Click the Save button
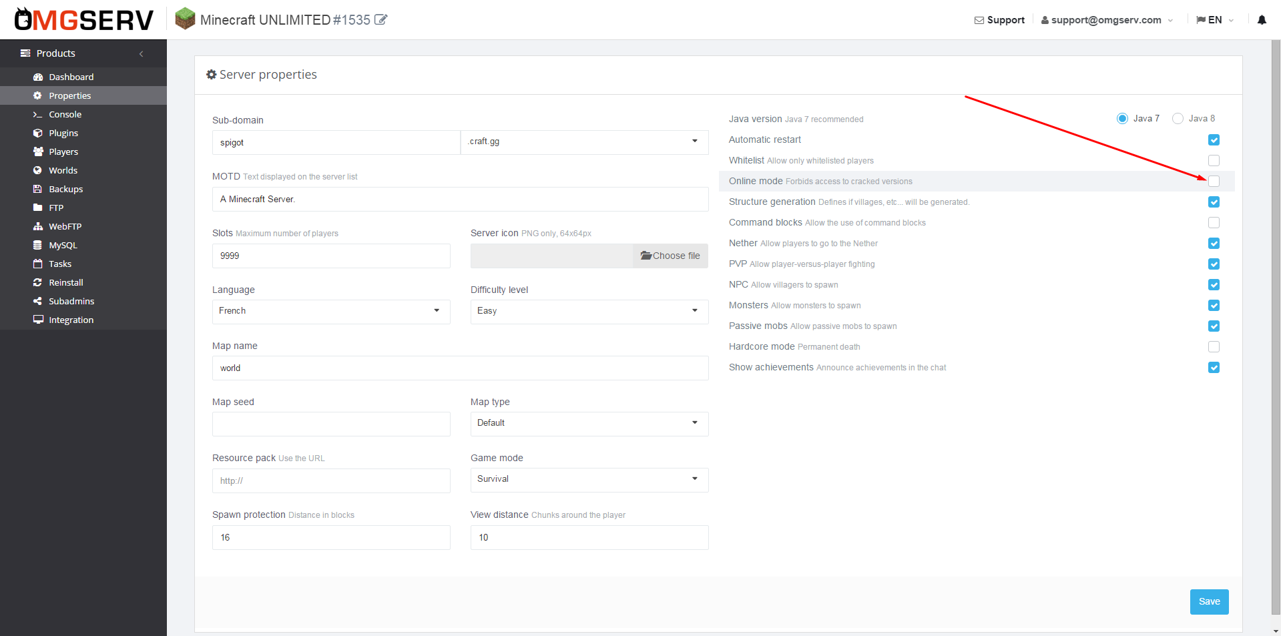 pyautogui.click(x=1209, y=601)
